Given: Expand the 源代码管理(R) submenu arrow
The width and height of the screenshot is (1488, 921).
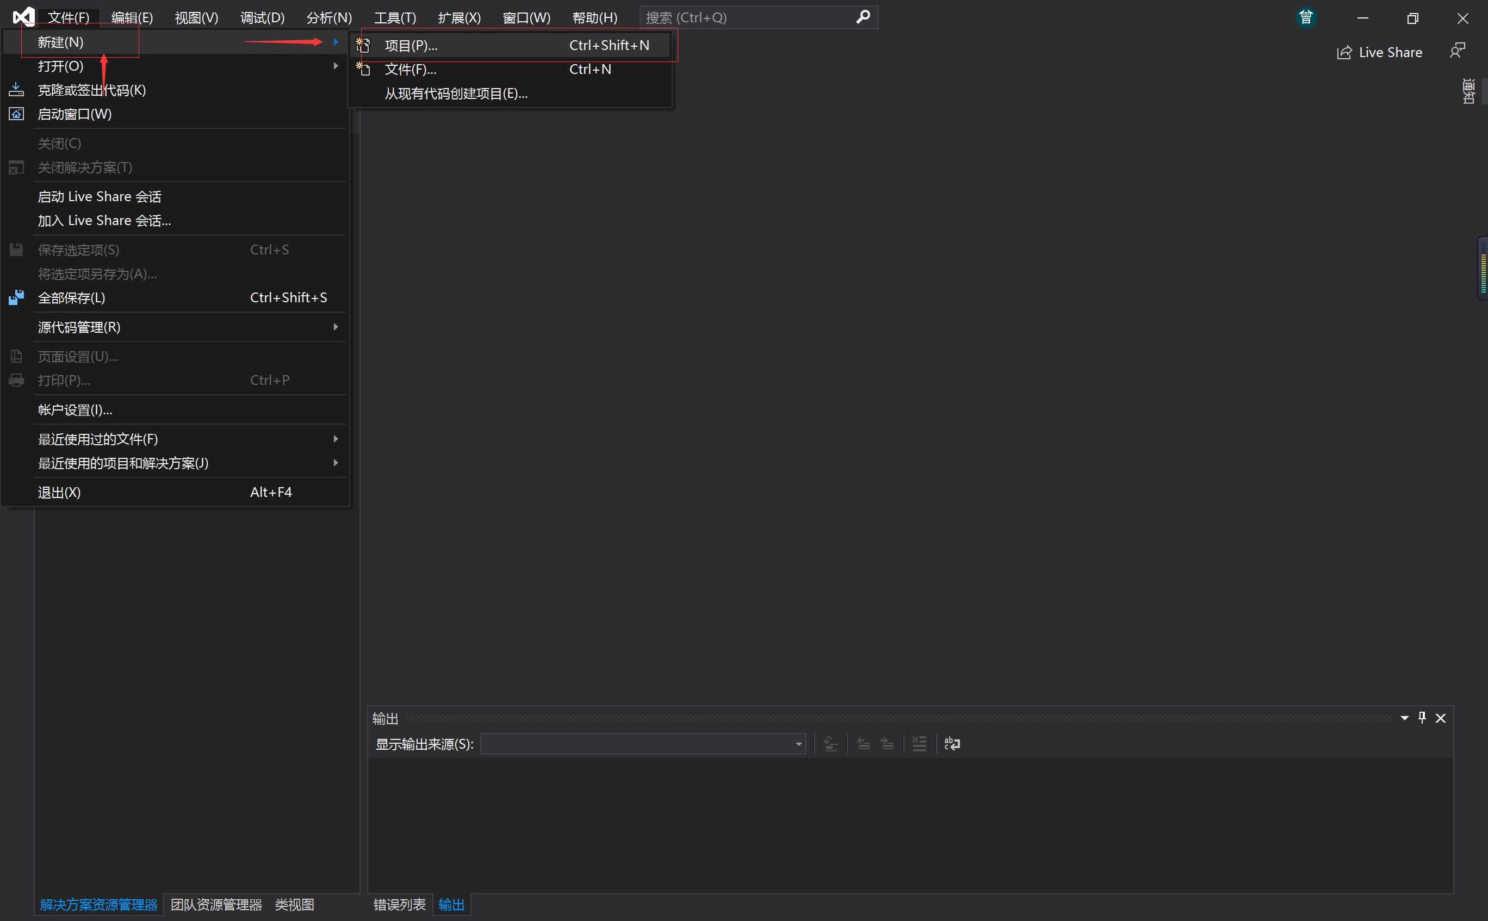Looking at the screenshot, I should pyautogui.click(x=336, y=327).
